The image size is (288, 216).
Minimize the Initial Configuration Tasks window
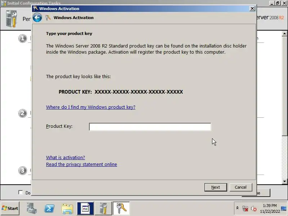tap(272, 3)
